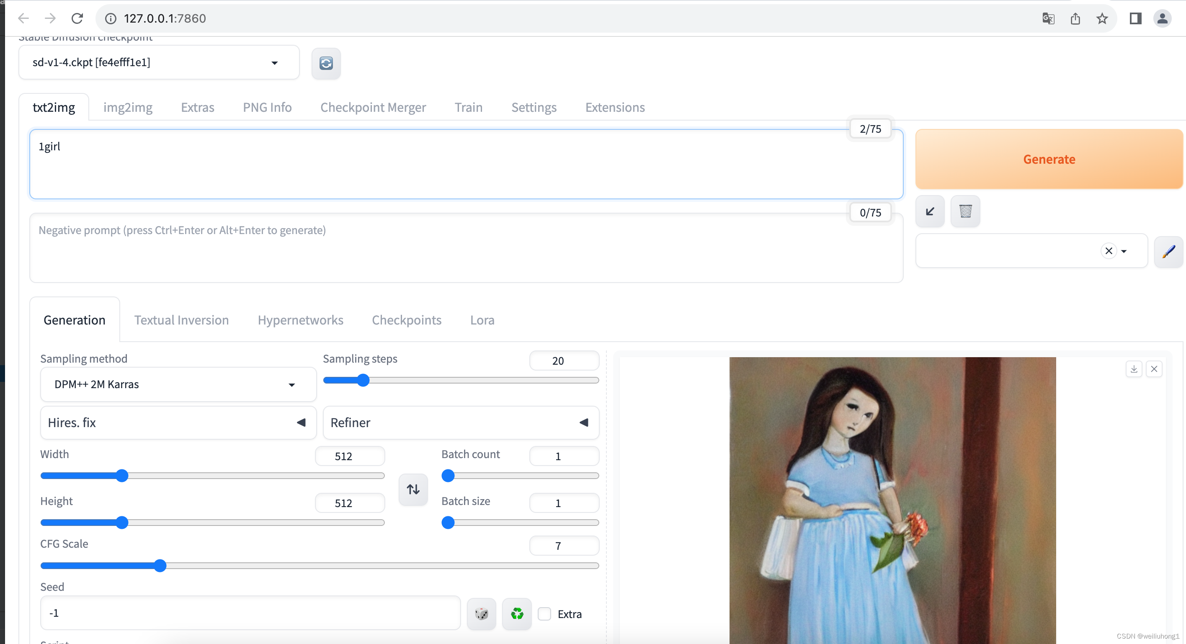The image size is (1186, 644).
Task: Close the generated image preview
Action: (1154, 369)
